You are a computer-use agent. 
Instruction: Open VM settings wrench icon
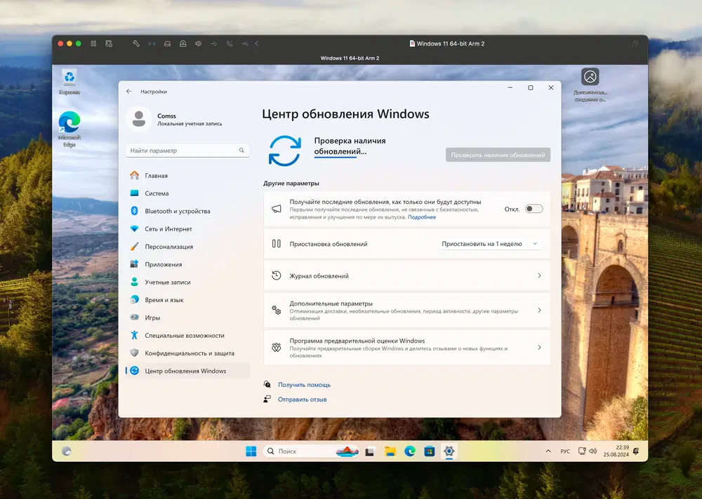coord(136,43)
